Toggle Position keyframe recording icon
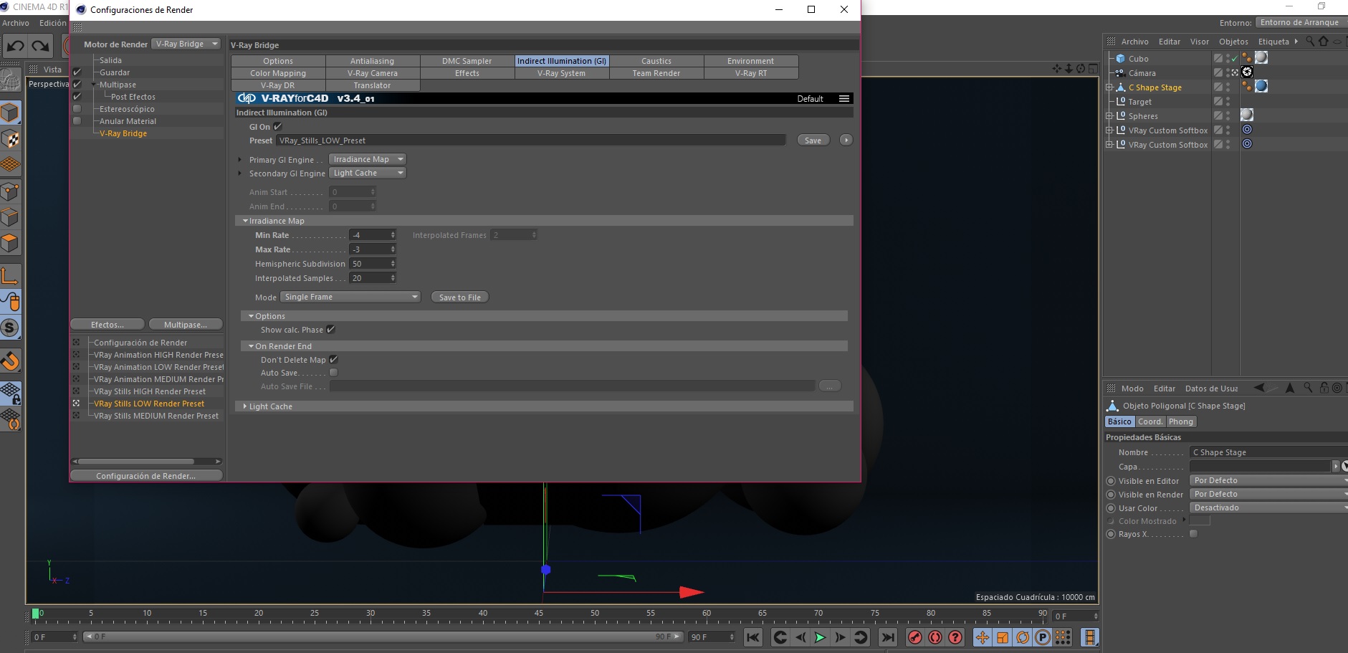This screenshot has width=1348, height=653. tap(983, 637)
